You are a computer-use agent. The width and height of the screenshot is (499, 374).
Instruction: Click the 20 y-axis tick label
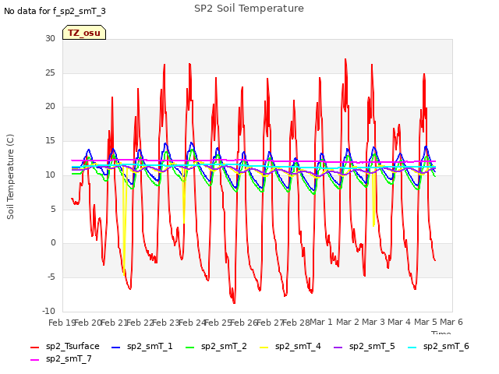click(x=50, y=107)
